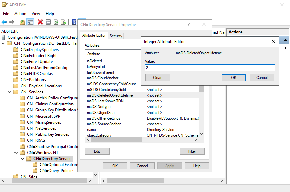
Task: Click the Back arrow in the toolbar
Action: pyautogui.click(x=4, y=22)
